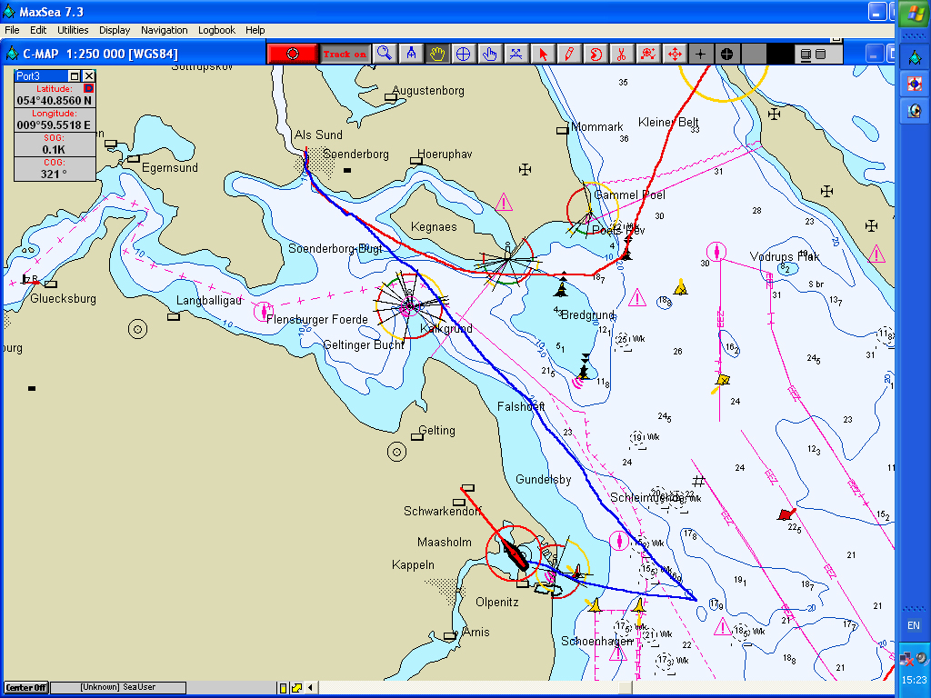
Task: Click the MaxSea taskbar button
Action: (915, 57)
